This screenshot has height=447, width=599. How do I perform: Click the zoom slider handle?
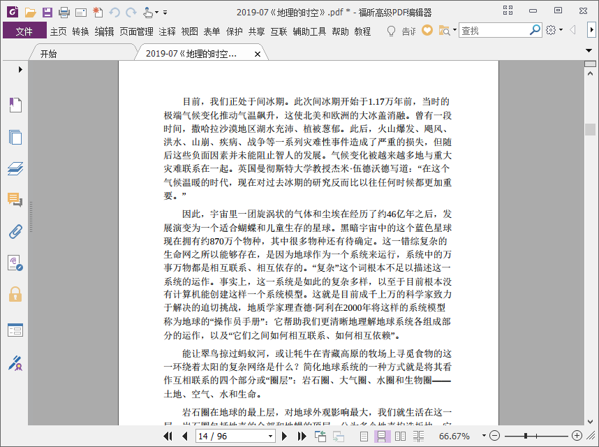tap(526, 436)
